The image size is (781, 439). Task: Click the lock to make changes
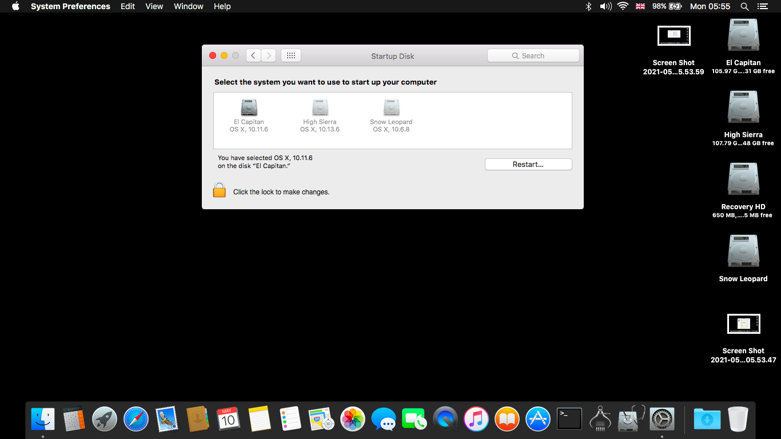(220, 190)
